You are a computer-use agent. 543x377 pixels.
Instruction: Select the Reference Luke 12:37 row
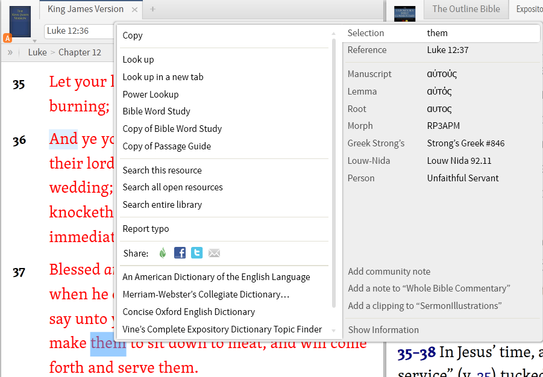(442, 50)
